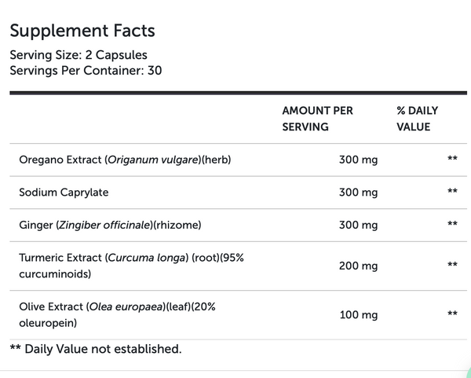Image resolution: width=471 pixels, height=378 pixels.
Task: Select the Oregano Extract ingredient row
Action: (x=238, y=160)
